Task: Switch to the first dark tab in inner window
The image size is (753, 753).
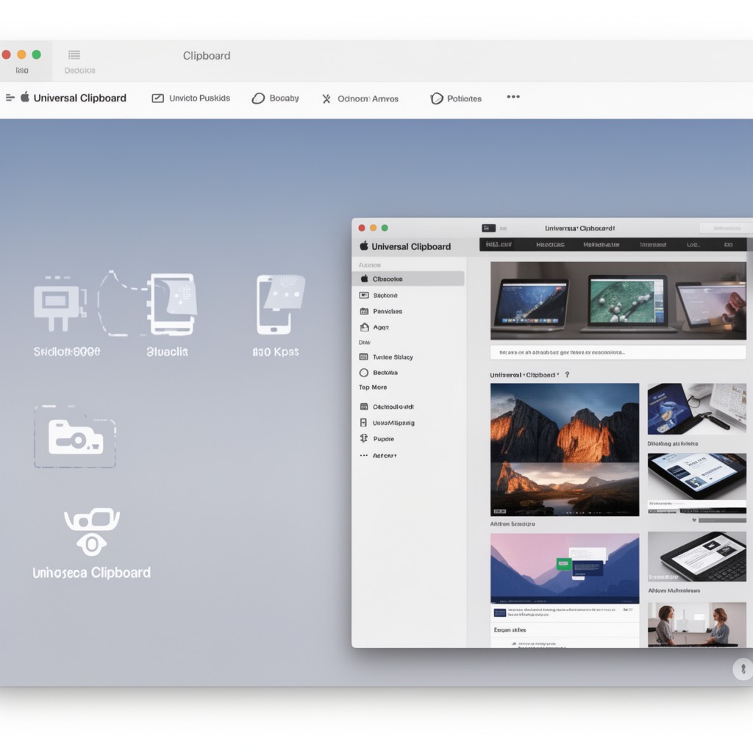Action: pos(499,244)
